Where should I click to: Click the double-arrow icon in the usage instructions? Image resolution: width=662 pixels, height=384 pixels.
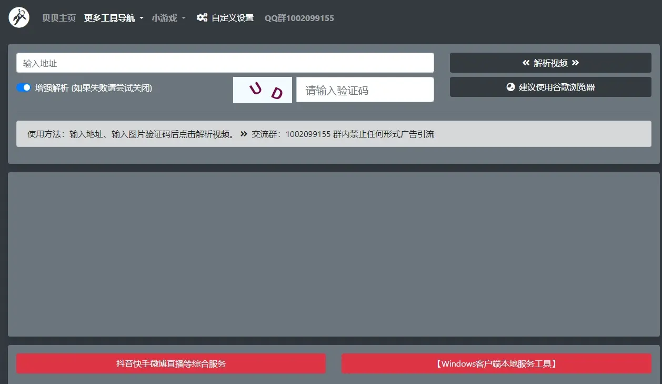243,134
